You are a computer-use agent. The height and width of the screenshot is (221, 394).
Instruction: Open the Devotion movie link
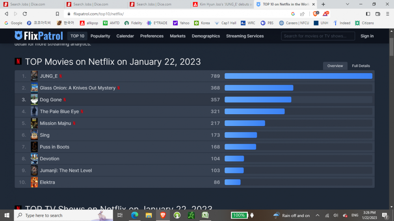(50, 159)
